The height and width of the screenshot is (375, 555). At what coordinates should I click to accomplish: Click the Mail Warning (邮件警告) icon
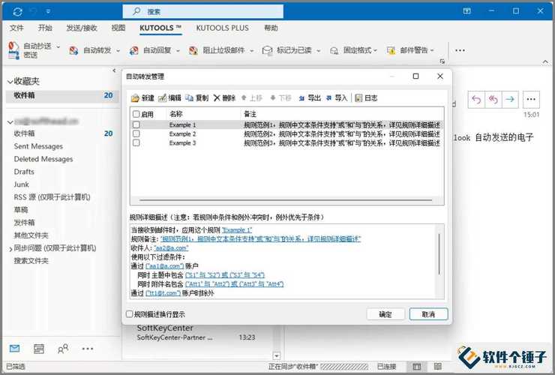391,51
